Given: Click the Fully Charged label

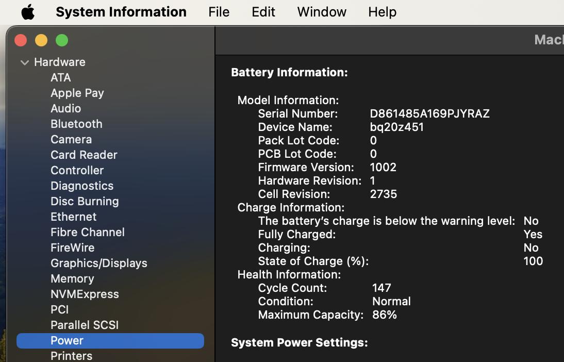Looking at the screenshot, I should coord(297,234).
